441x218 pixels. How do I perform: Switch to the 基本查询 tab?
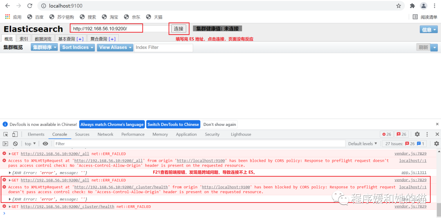[x=67, y=39]
